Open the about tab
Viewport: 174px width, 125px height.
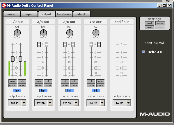point(81,14)
